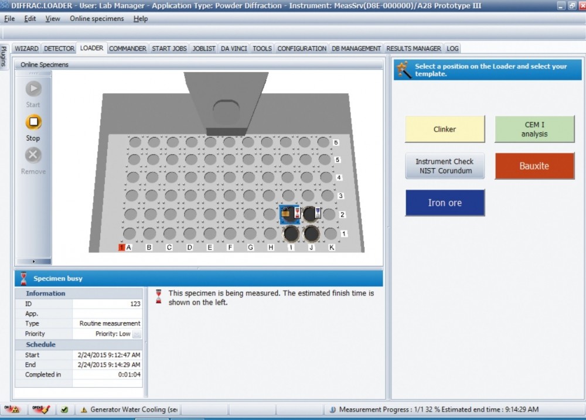Select the Instrument Check NIST Corundum template
The height and width of the screenshot is (420, 586).
tap(445, 166)
